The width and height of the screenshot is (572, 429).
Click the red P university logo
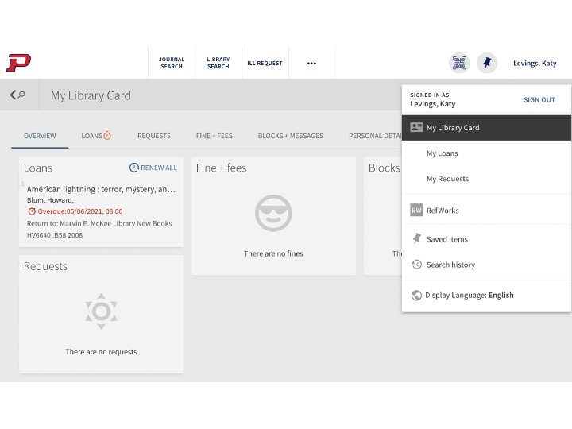pyautogui.click(x=18, y=63)
